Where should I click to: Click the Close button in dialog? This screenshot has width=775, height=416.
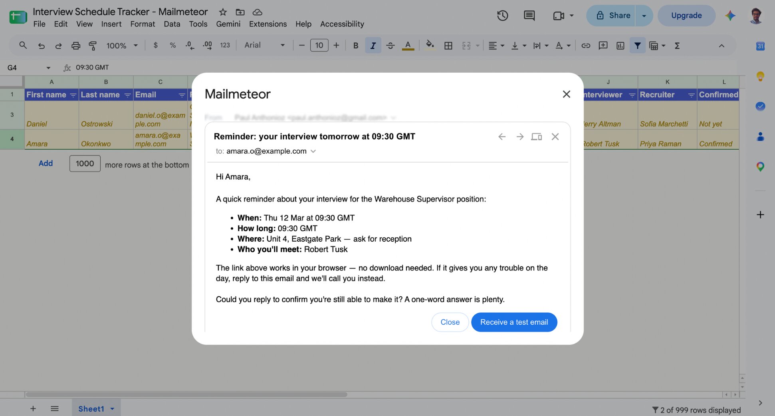click(450, 322)
